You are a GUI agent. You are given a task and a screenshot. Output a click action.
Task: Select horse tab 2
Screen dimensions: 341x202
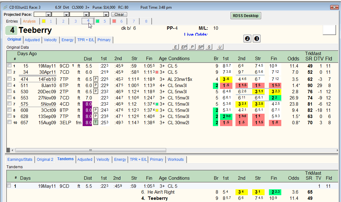tap(63, 21)
